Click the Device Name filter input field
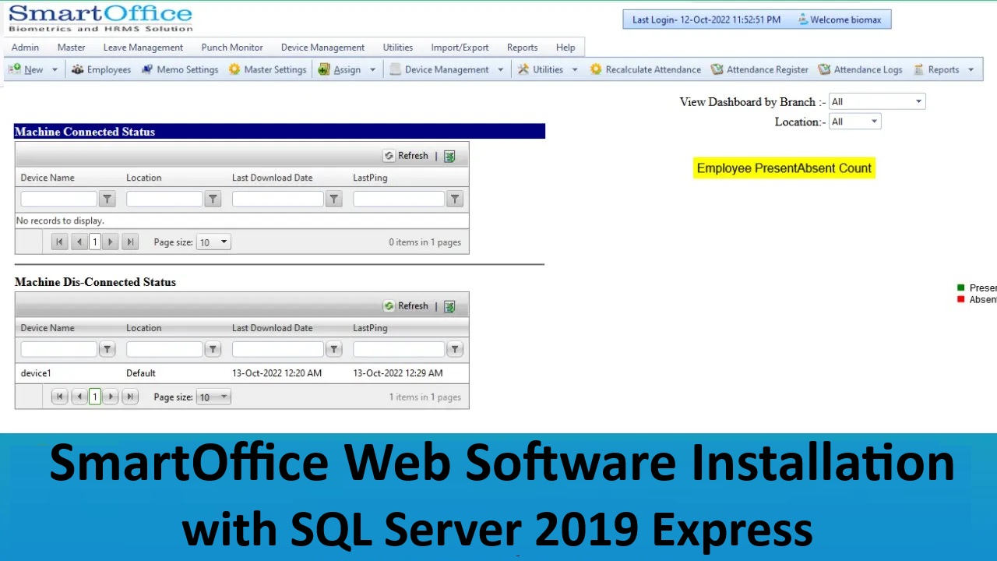Viewport: 997px width, 561px height. 58,199
